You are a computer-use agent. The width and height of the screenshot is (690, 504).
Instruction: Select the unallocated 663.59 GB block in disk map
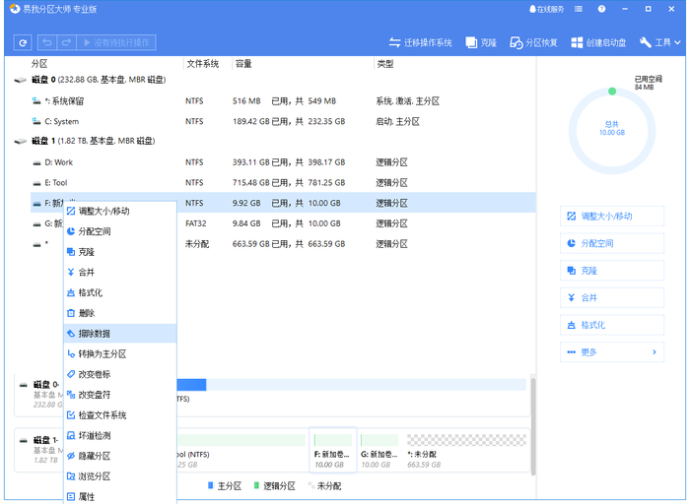pos(440,447)
